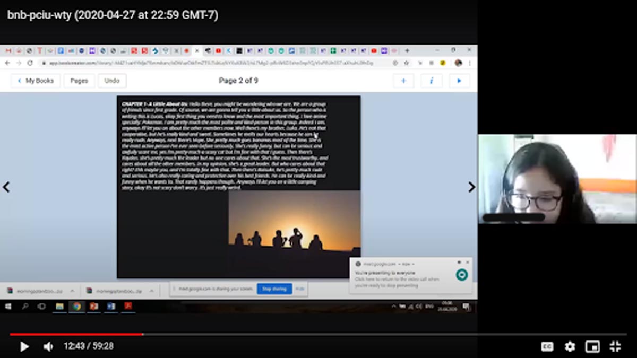Go to the next book page arrow
637x358 pixels.
[x=471, y=187]
